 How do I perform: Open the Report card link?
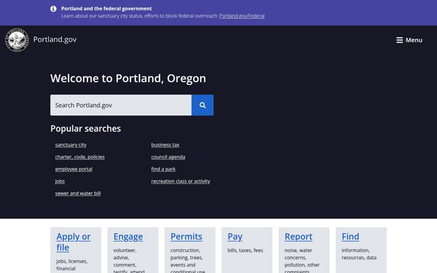pyautogui.click(x=299, y=237)
